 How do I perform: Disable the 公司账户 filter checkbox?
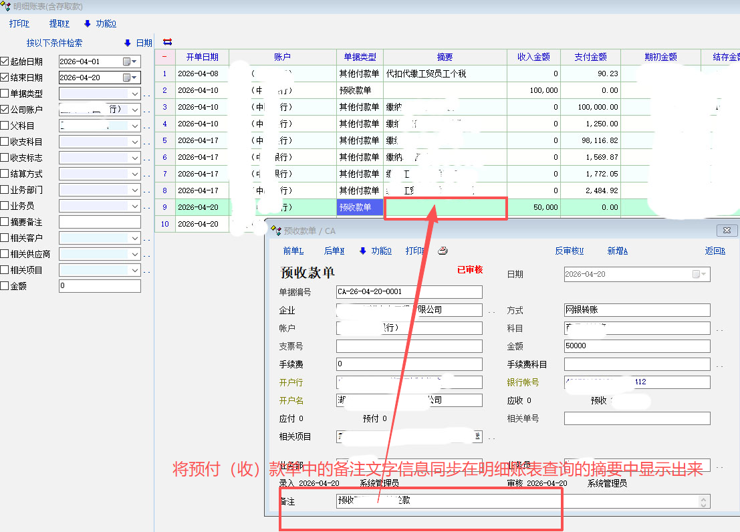click(5, 110)
